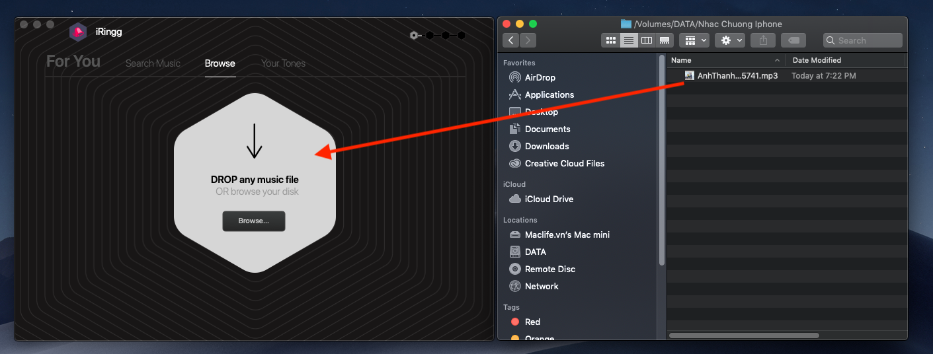This screenshot has width=933, height=354.
Task: Click the settings gear in iRingg progress bar
Action: (x=414, y=35)
